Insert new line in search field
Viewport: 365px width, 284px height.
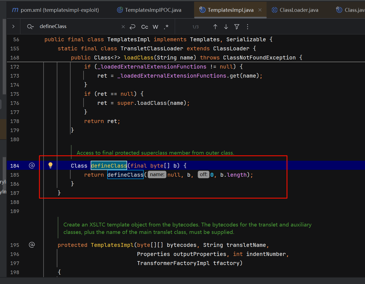point(133,27)
